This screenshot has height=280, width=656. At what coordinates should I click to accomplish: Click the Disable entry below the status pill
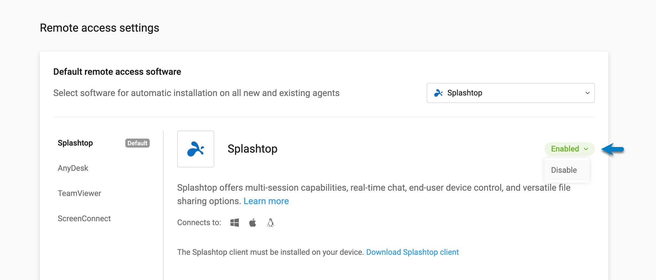coord(563,170)
